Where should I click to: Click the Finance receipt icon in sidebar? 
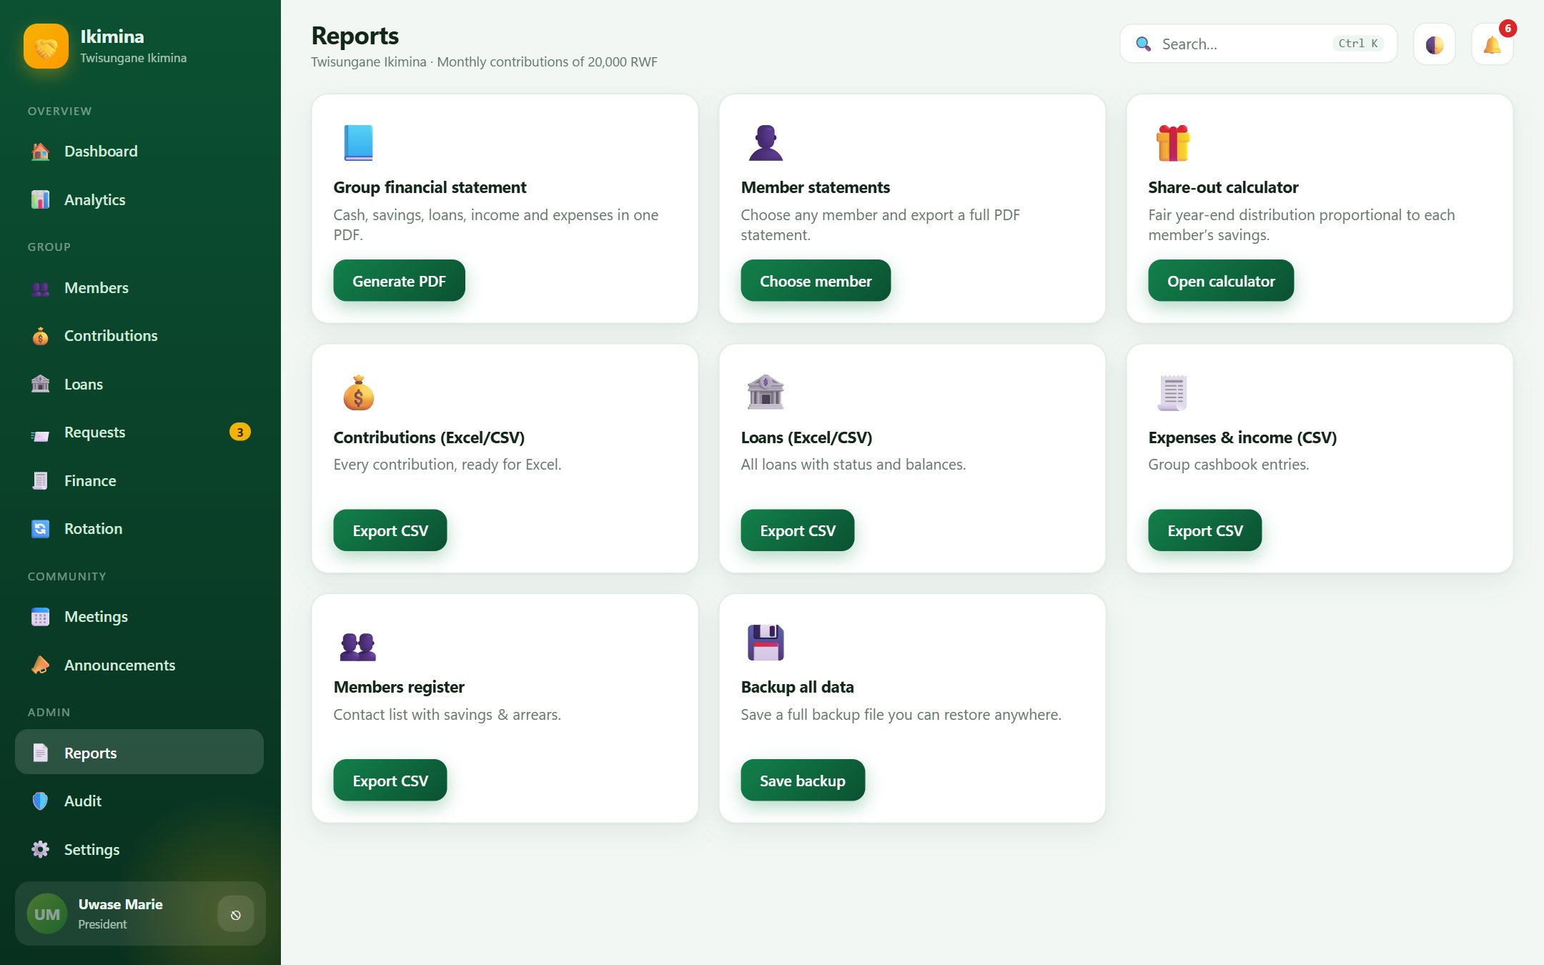click(41, 481)
